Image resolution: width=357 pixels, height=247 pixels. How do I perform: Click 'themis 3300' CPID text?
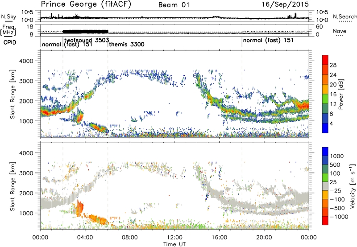point(127,44)
